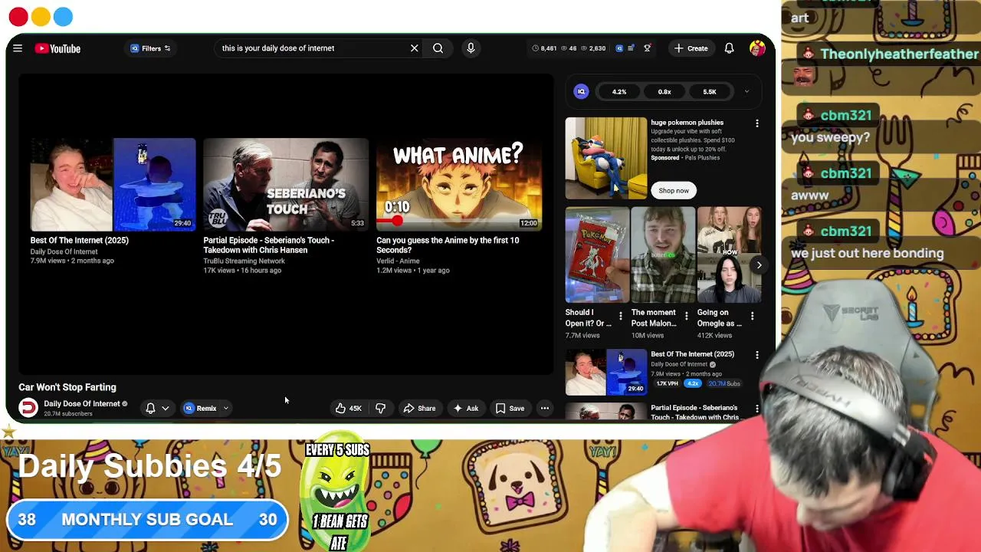Open vidIQ playlist icon in header
The height and width of the screenshot is (552, 981).
coord(631,48)
